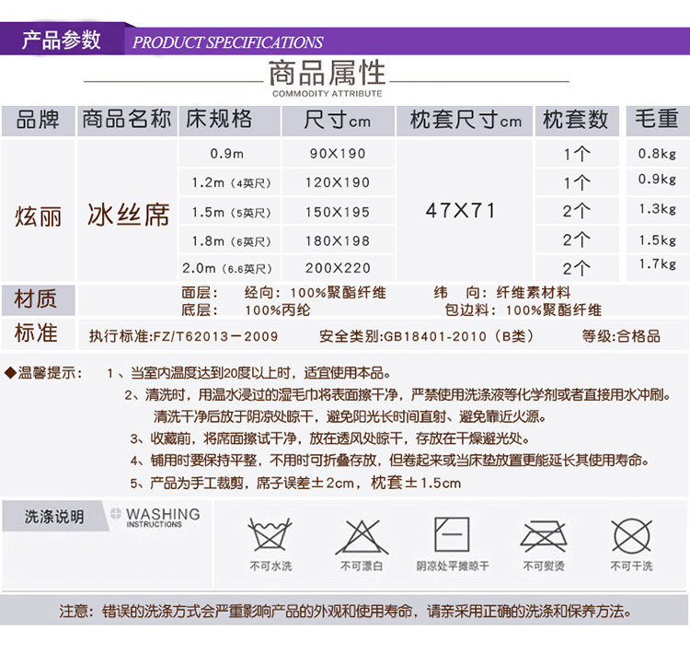Click the 枕套数 column header
Viewport: 690px width, 654px height.
tap(576, 120)
